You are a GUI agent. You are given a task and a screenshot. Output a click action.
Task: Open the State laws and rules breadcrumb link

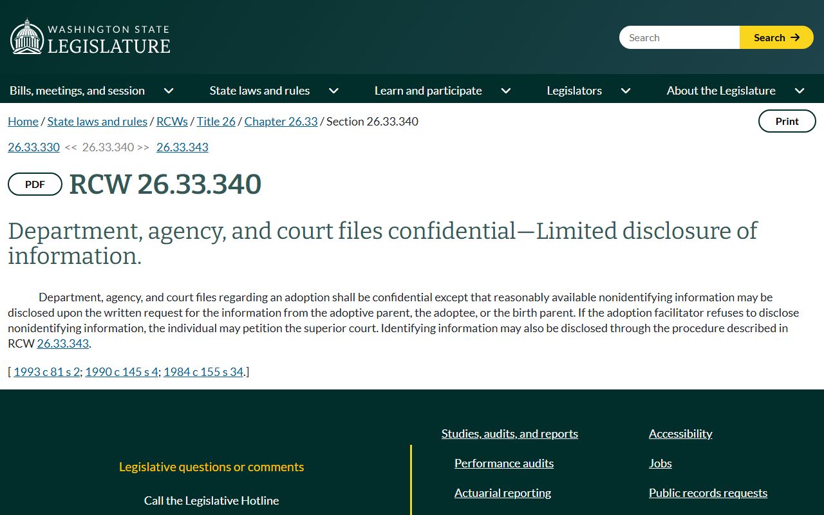97,121
